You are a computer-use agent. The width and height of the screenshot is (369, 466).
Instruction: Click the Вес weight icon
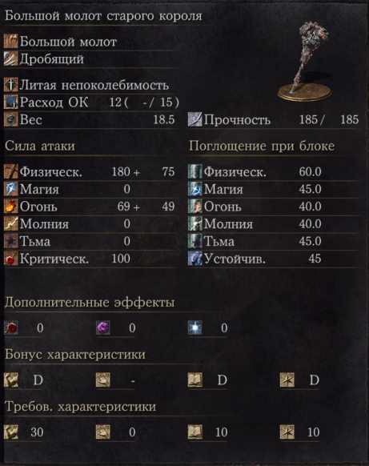coord(11,120)
